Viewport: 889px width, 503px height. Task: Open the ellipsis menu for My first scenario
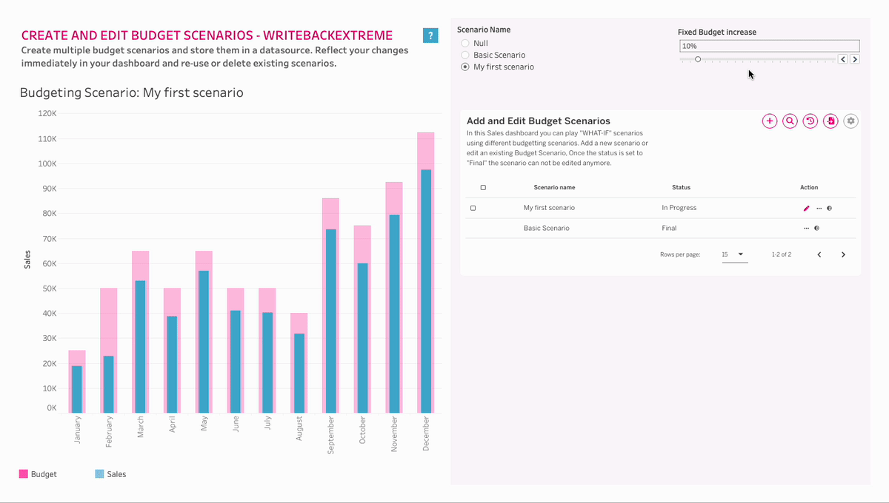point(819,208)
